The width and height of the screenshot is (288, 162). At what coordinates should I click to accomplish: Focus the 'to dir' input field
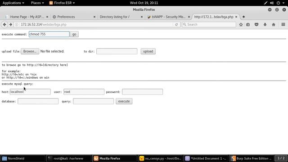coord(117,51)
